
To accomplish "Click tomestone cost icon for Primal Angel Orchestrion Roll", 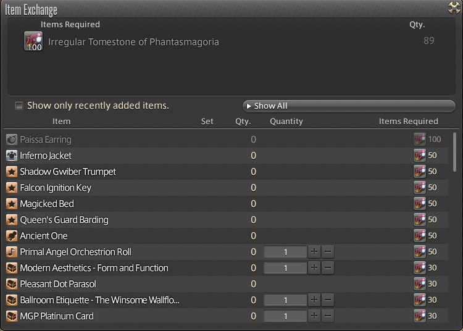I will (x=420, y=251).
